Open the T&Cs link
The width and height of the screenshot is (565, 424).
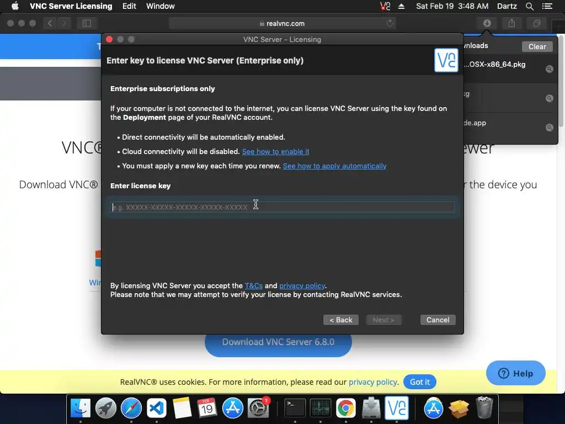pyautogui.click(x=254, y=285)
